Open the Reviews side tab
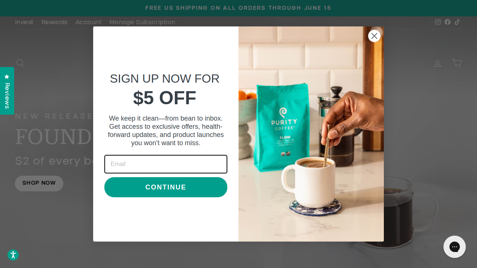Viewport: 477px width, 268px height. 7,91
